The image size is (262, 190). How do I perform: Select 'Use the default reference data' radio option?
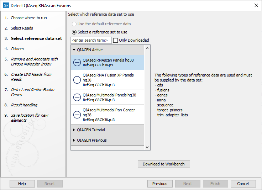(74, 24)
